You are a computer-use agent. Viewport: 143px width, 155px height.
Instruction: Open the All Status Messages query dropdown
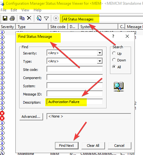pos(103,19)
